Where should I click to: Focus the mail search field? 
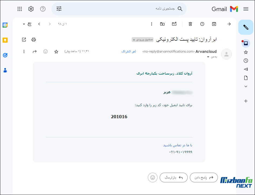(119, 9)
